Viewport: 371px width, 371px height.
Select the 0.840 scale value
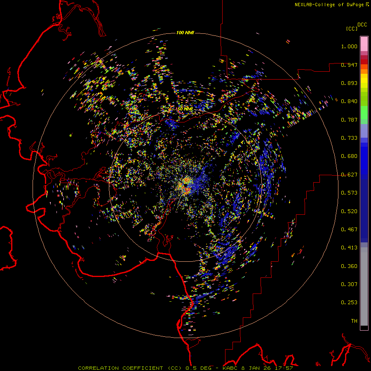point(349,101)
